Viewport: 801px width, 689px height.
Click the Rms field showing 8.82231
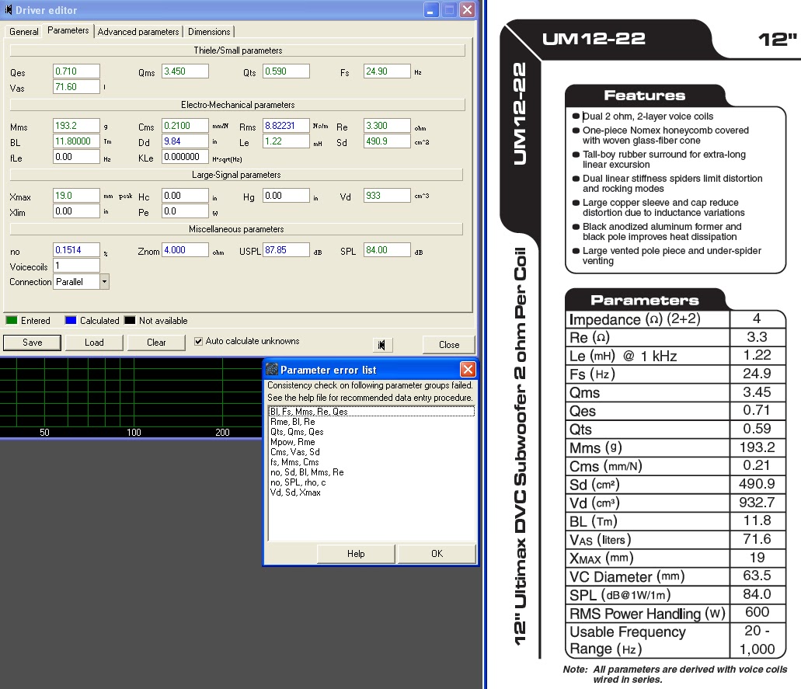[x=286, y=126]
